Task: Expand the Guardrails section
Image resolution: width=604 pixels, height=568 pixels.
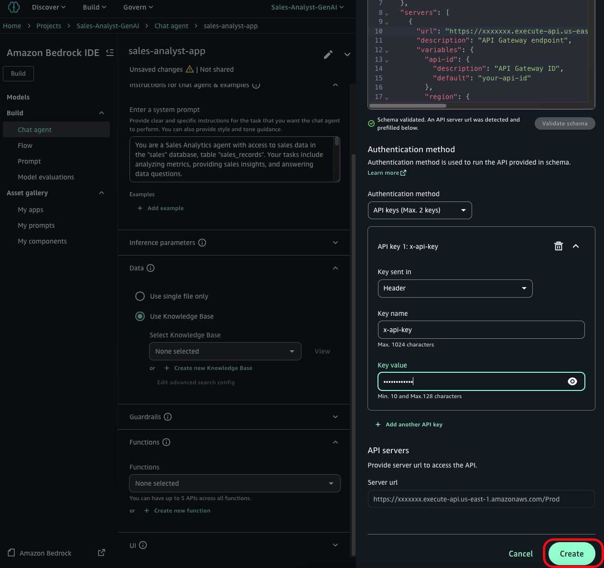Action: click(x=335, y=417)
